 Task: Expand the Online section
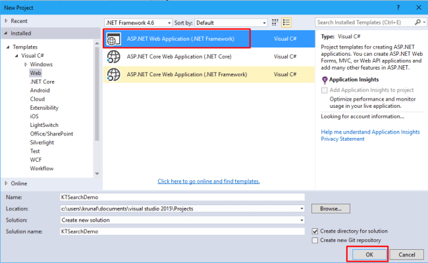pyautogui.click(x=6, y=183)
